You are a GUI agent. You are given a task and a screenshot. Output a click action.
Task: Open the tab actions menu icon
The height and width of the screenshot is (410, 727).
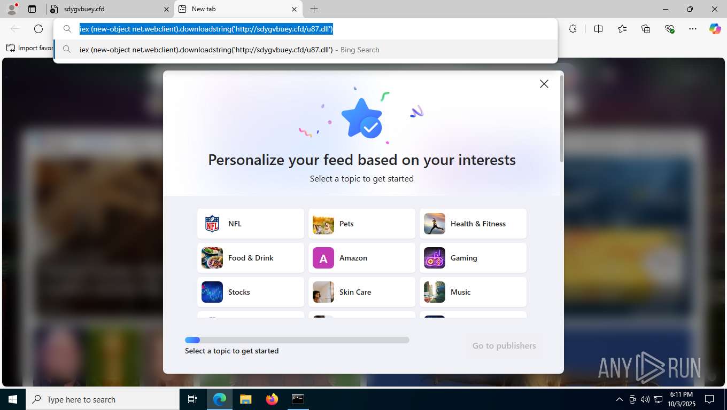32,9
